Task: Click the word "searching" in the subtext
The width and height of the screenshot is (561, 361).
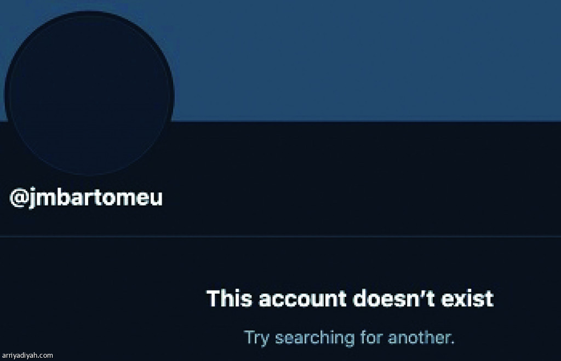Action: point(314,338)
